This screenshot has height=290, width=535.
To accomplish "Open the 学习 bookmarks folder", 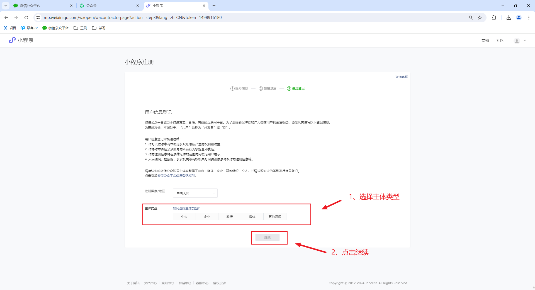I will [99, 28].
